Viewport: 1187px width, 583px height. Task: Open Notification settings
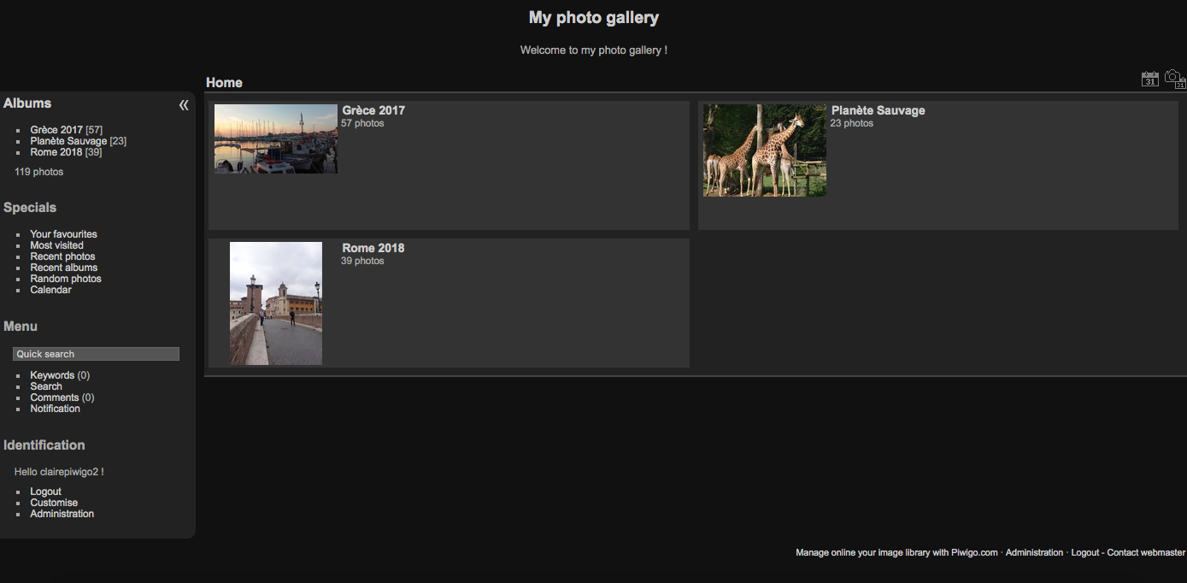pyautogui.click(x=55, y=408)
